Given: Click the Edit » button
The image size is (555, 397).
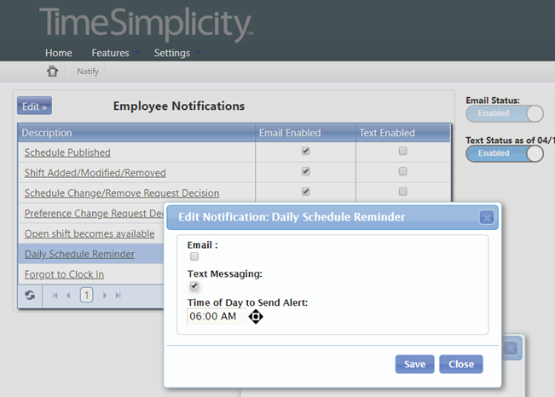Looking at the screenshot, I should (x=34, y=106).
